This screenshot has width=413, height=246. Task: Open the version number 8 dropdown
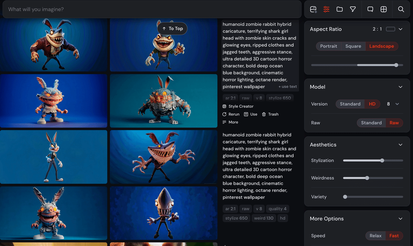(393, 104)
